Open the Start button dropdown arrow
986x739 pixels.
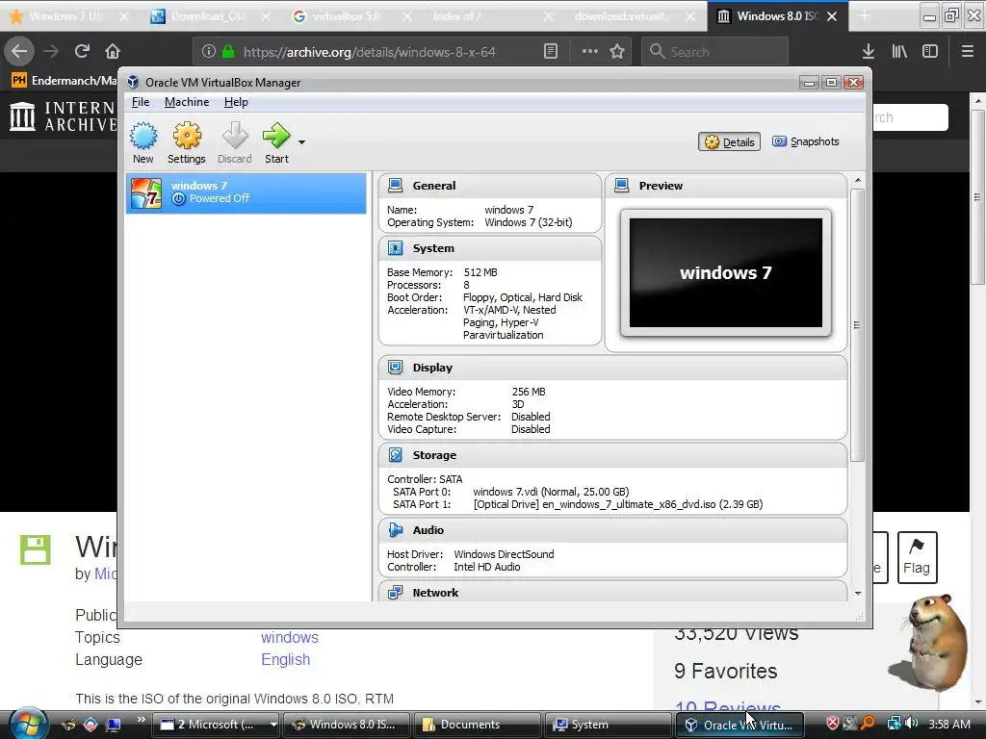point(301,142)
